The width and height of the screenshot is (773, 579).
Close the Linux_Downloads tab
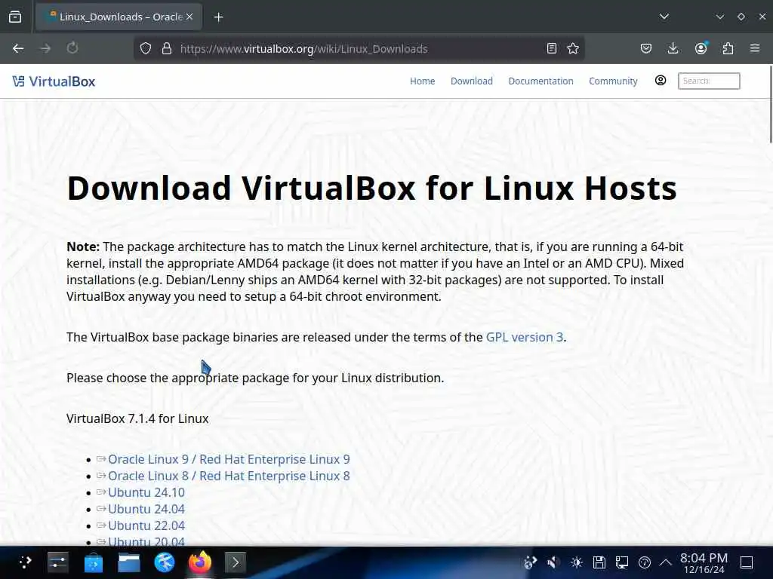tap(189, 17)
